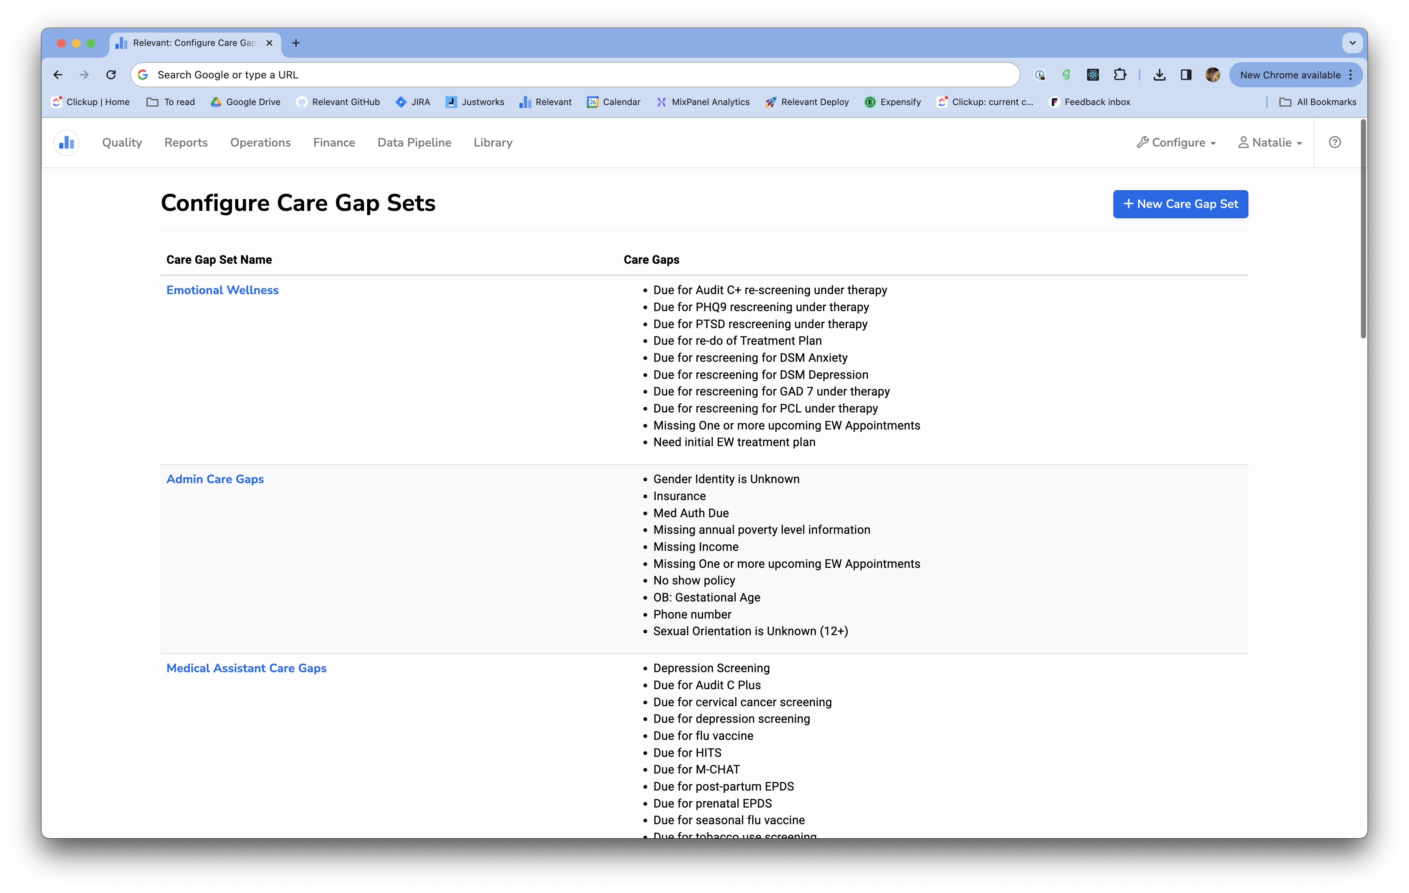Image resolution: width=1409 pixels, height=893 pixels.
Task: Expand tab search chevron at top right
Action: 1352,43
